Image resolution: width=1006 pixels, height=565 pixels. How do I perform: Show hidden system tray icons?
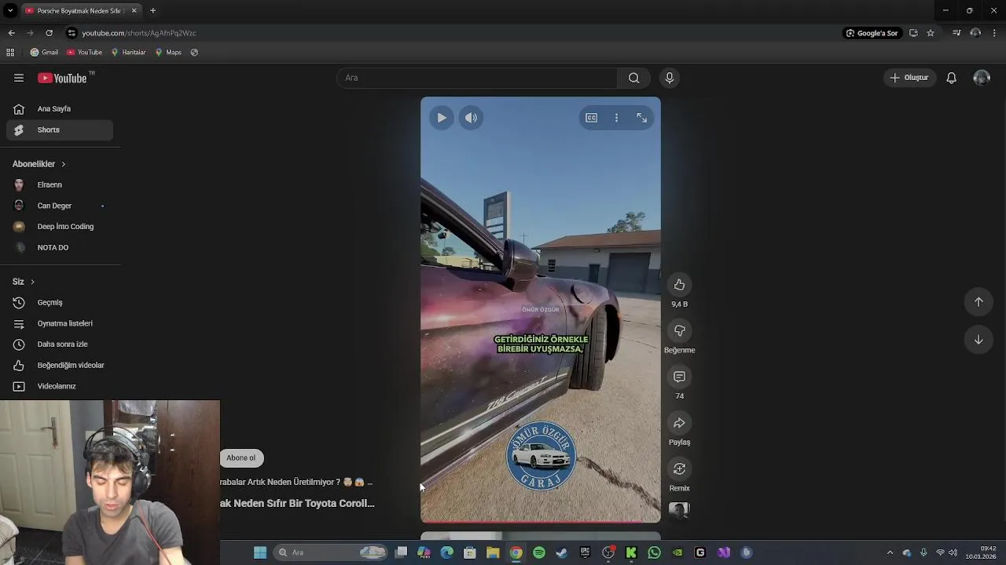point(890,552)
